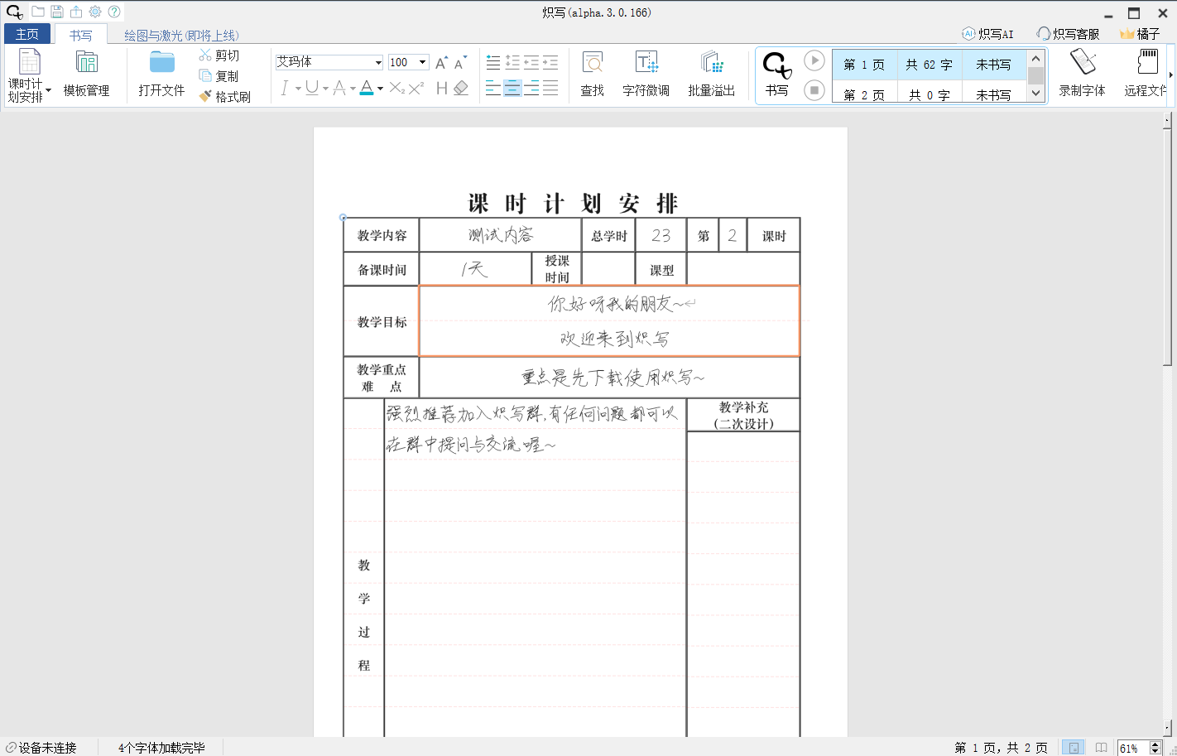Click the open folder icon in title bar

(x=38, y=12)
